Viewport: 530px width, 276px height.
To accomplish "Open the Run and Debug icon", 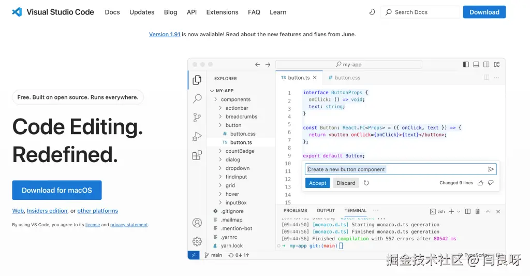I will (197, 136).
